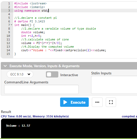137x139 pixels.
Task: Click the fullscreen expand icon
Action: click(x=111, y=102)
